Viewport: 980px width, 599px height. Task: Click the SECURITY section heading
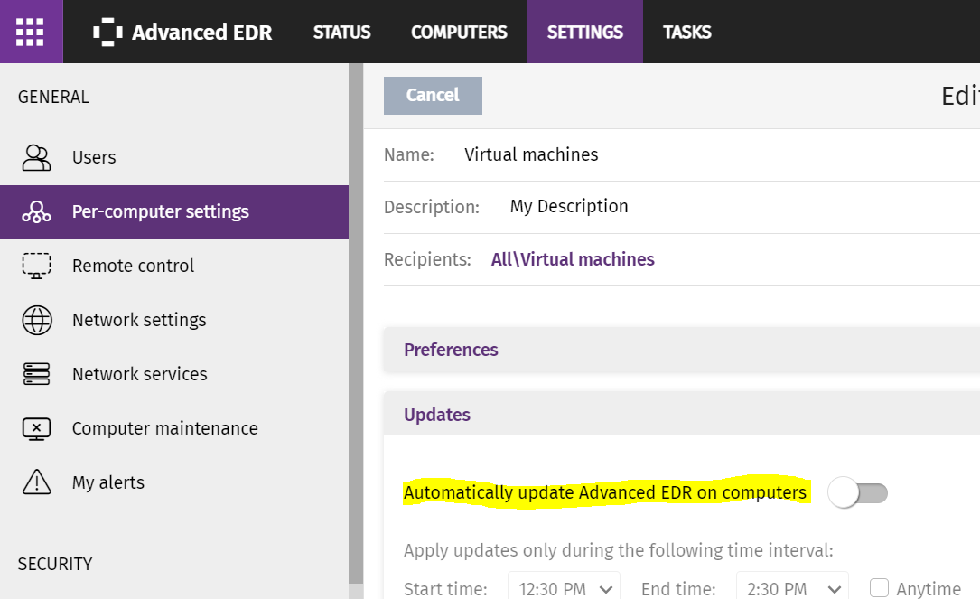pyautogui.click(x=55, y=564)
